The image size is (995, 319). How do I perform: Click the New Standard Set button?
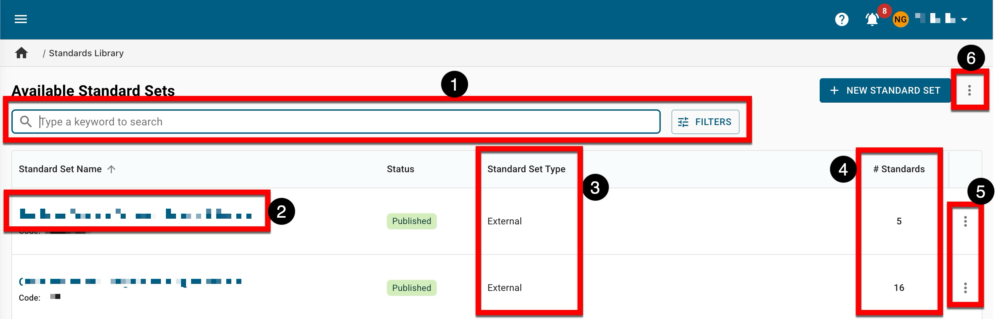tap(884, 91)
